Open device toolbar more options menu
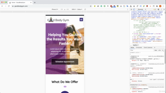 click(128, 9)
